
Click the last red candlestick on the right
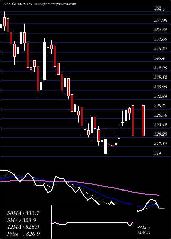coord(143,121)
